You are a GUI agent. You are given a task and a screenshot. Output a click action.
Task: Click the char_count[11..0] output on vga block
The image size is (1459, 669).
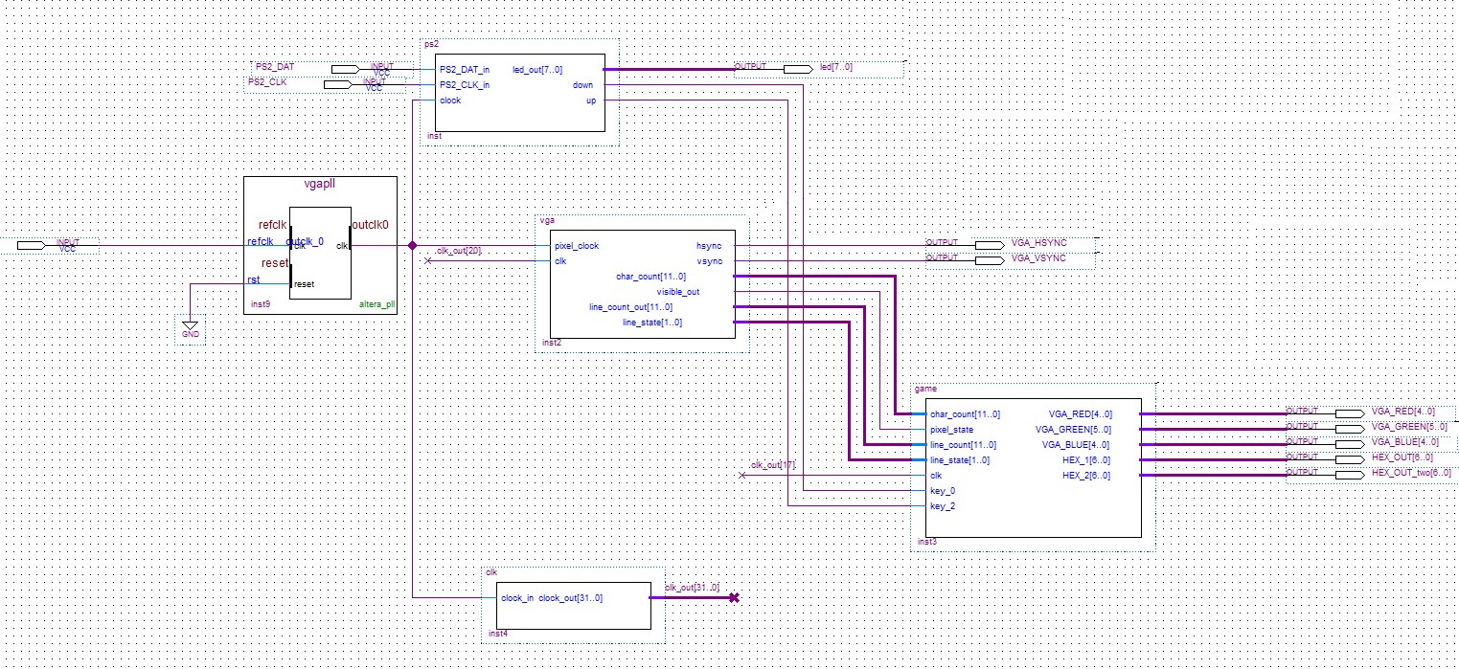[651, 277]
